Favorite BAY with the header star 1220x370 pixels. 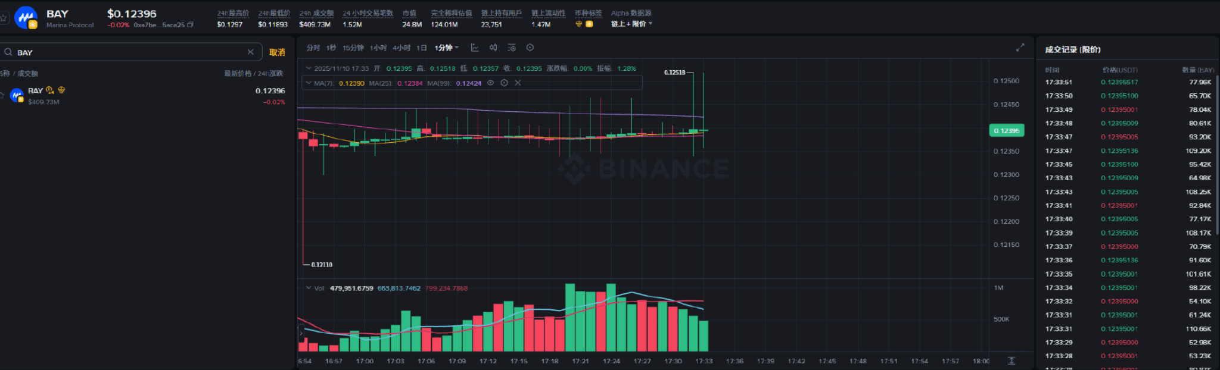point(3,18)
